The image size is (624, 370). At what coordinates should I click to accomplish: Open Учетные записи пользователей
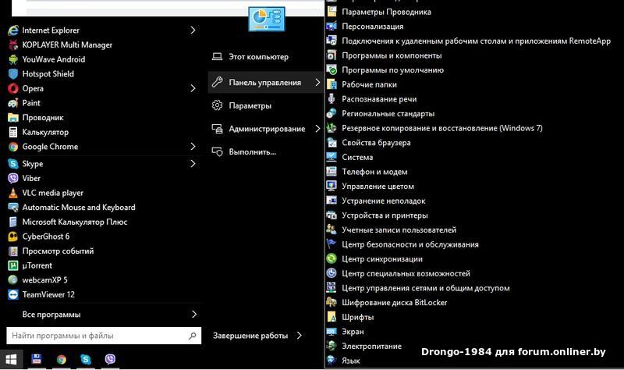tap(399, 229)
